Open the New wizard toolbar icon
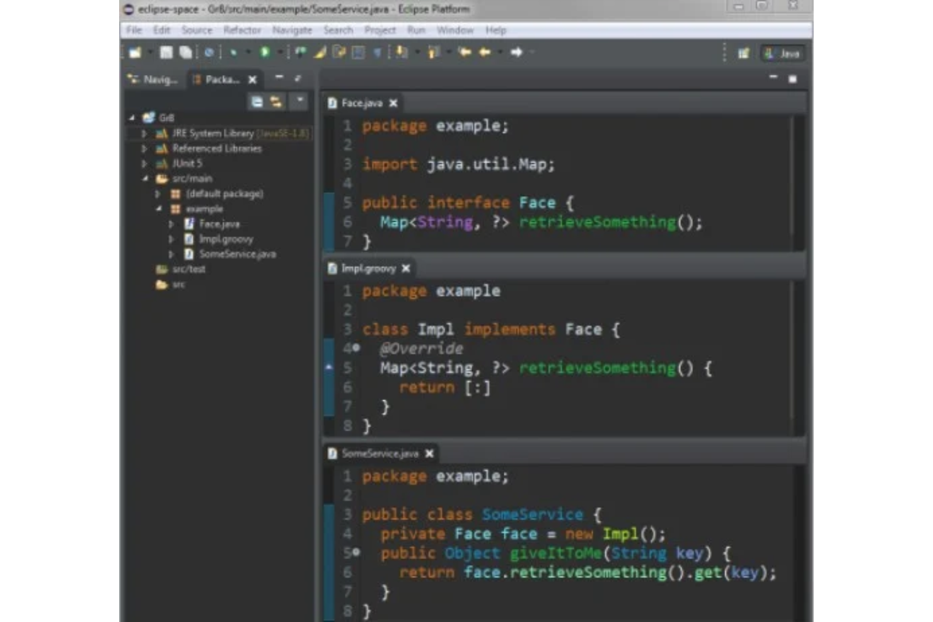The height and width of the screenshot is (622, 933). click(x=134, y=52)
